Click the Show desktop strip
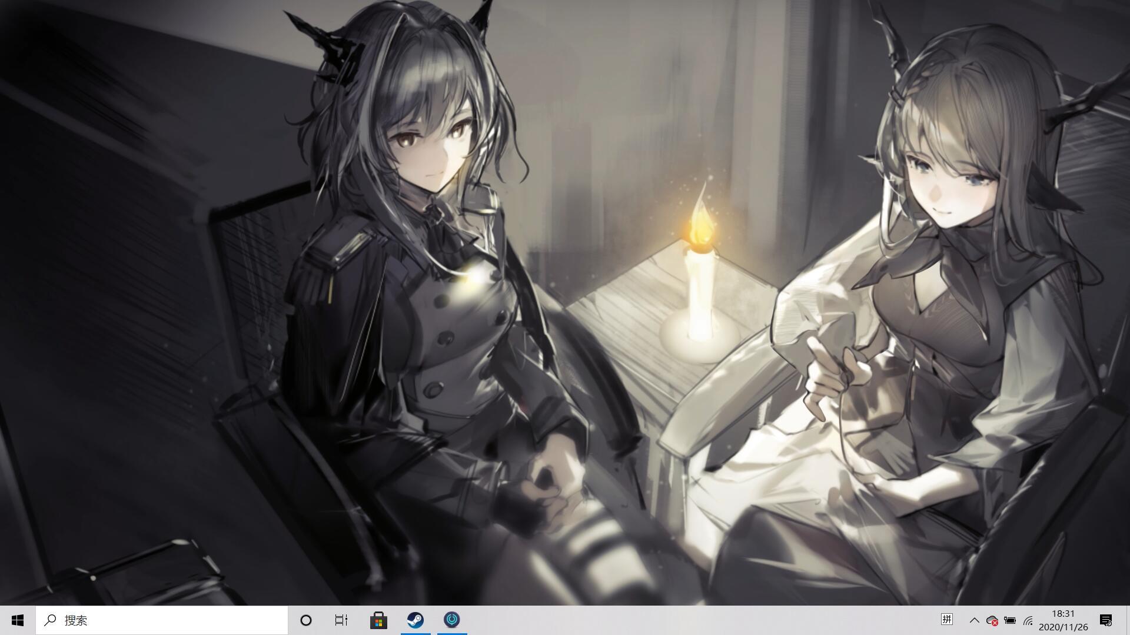The image size is (1130, 635). click(1128, 620)
